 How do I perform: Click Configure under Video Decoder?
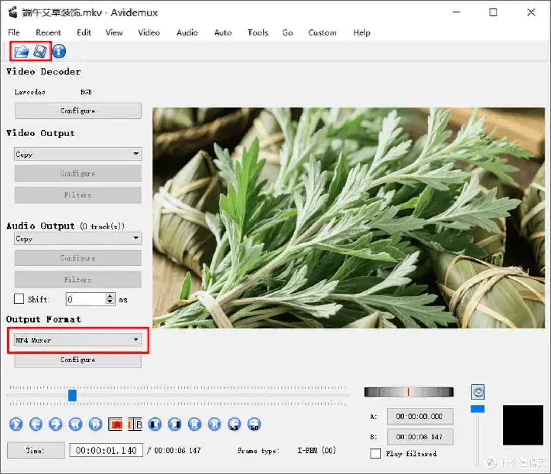click(78, 111)
